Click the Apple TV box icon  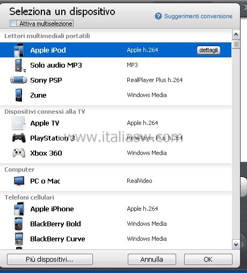click(19, 123)
